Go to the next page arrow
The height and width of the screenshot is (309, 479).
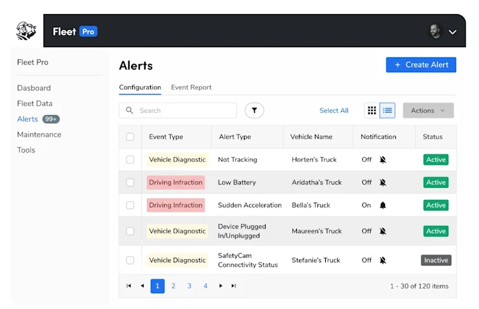point(220,286)
